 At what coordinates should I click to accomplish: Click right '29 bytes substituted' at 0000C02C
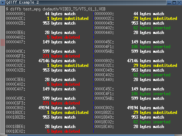(155, 65)
